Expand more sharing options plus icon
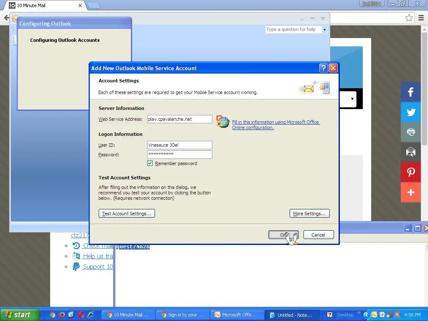The height and width of the screenshot is (321, 428). 410,192
